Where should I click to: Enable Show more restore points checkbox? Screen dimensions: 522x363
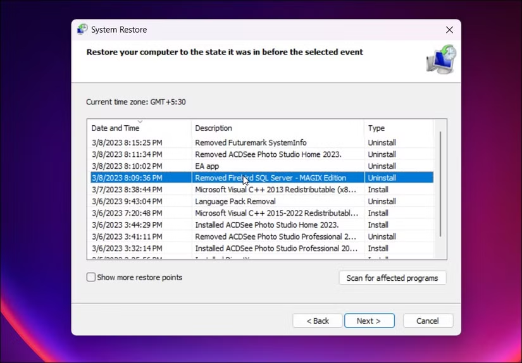coord(91,277)
